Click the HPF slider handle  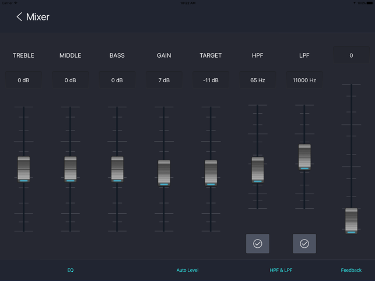tap(258, 170)
